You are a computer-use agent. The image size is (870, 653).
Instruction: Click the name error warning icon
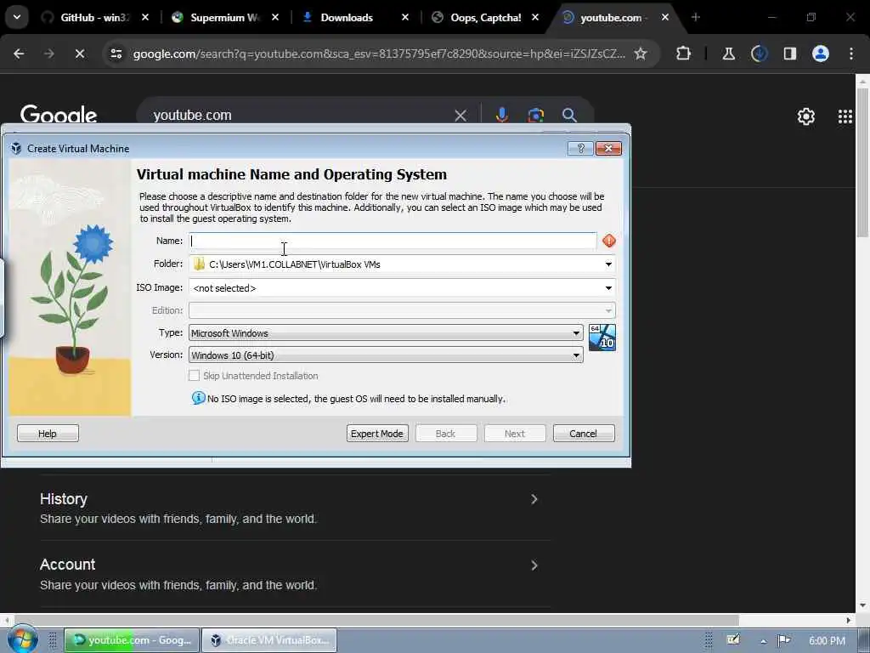pos(608,241)
